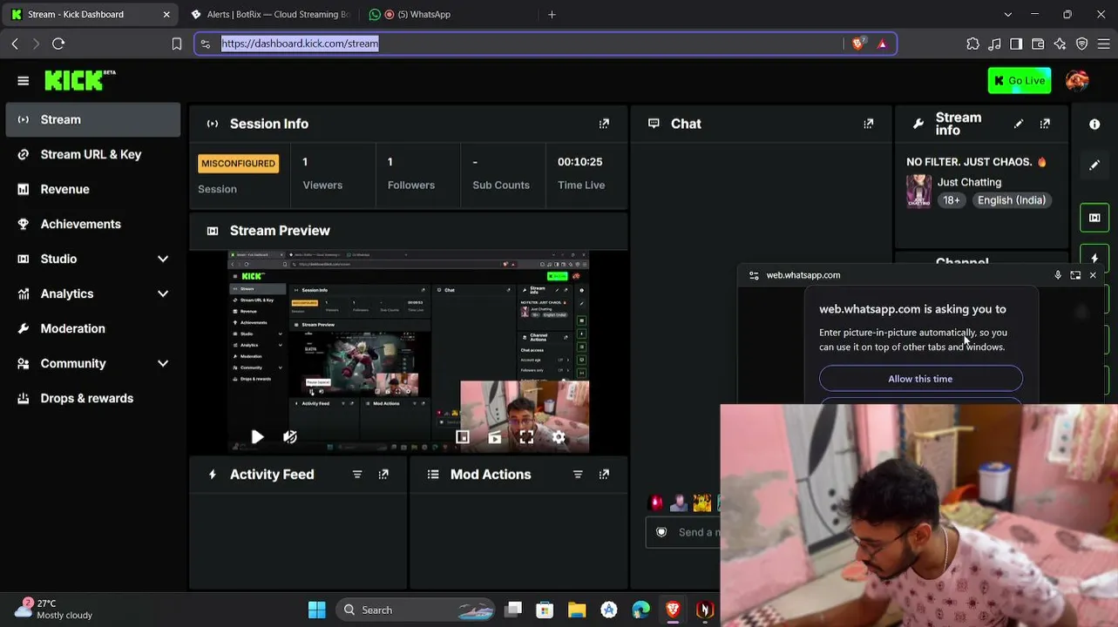Screen dimensions: 1118x627
Task: Go back to the previous page
Action: click(x=15, y=44)
